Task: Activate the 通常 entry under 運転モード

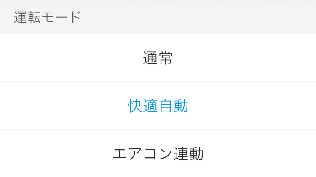Action: pos(158,58)
